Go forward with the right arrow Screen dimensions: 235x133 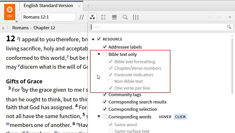pos(219,17)
